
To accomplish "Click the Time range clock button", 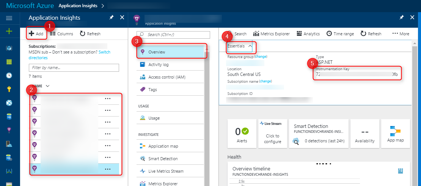I will click(340, 34).
